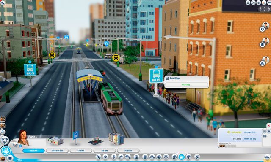Click the "18,105" riders per day value
Viewport: 271px width, 162px height.
coord(237,138)
